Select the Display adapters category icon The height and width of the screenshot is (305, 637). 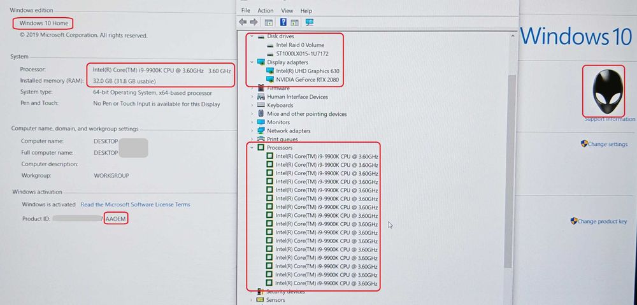click(x=261, y=62)
